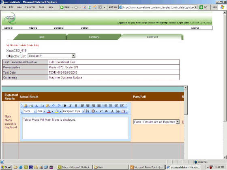Open the Search menu

pyautogui.click(x=85, y=28)
